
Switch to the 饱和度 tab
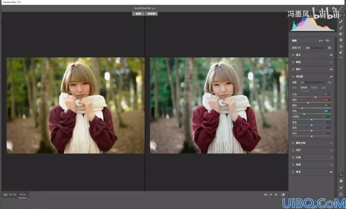[x=304, y=88]
